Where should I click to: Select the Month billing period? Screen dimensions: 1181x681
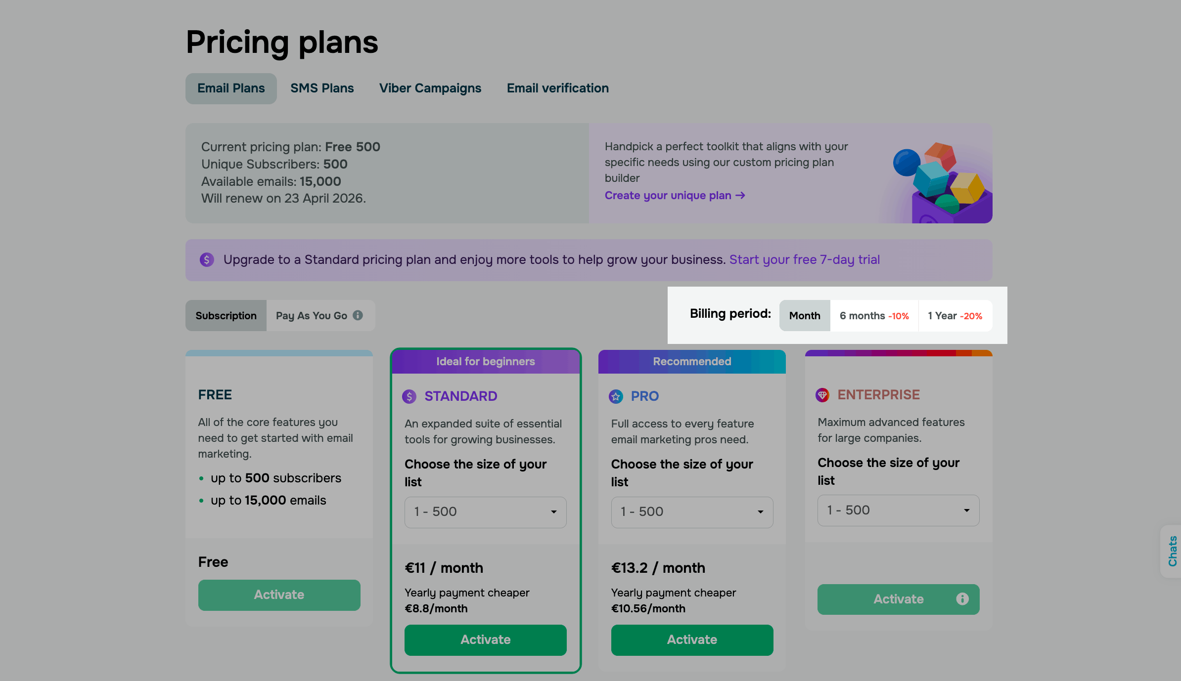tap(805, 316)
